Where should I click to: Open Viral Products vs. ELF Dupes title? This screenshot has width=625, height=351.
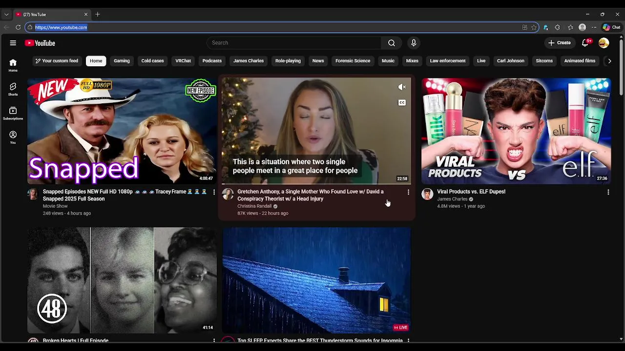click(x=471, y=192)
